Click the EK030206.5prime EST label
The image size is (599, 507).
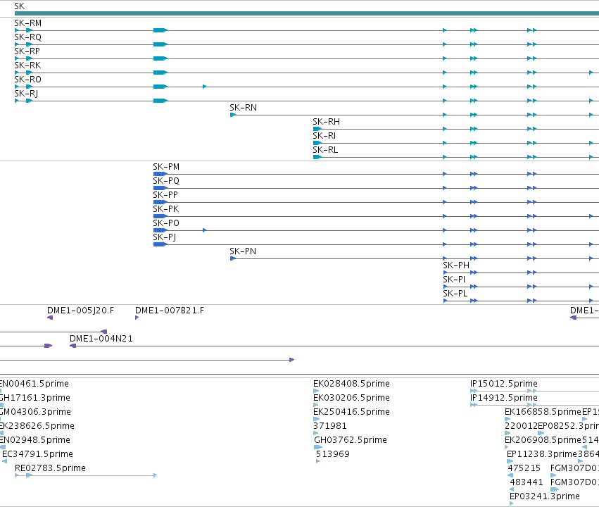tap(351, 398)
